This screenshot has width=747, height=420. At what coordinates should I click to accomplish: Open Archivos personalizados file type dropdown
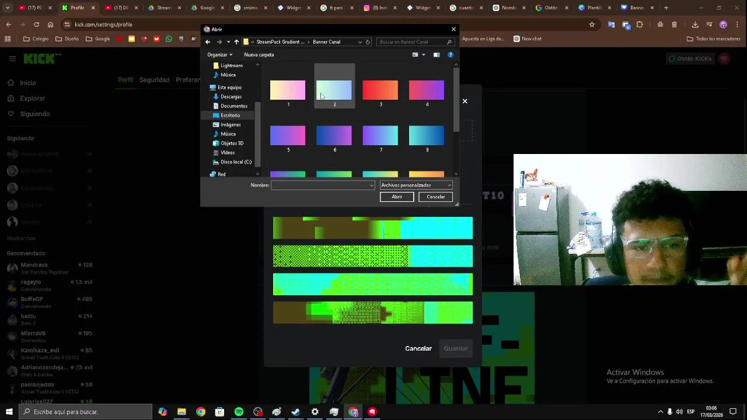416,185
